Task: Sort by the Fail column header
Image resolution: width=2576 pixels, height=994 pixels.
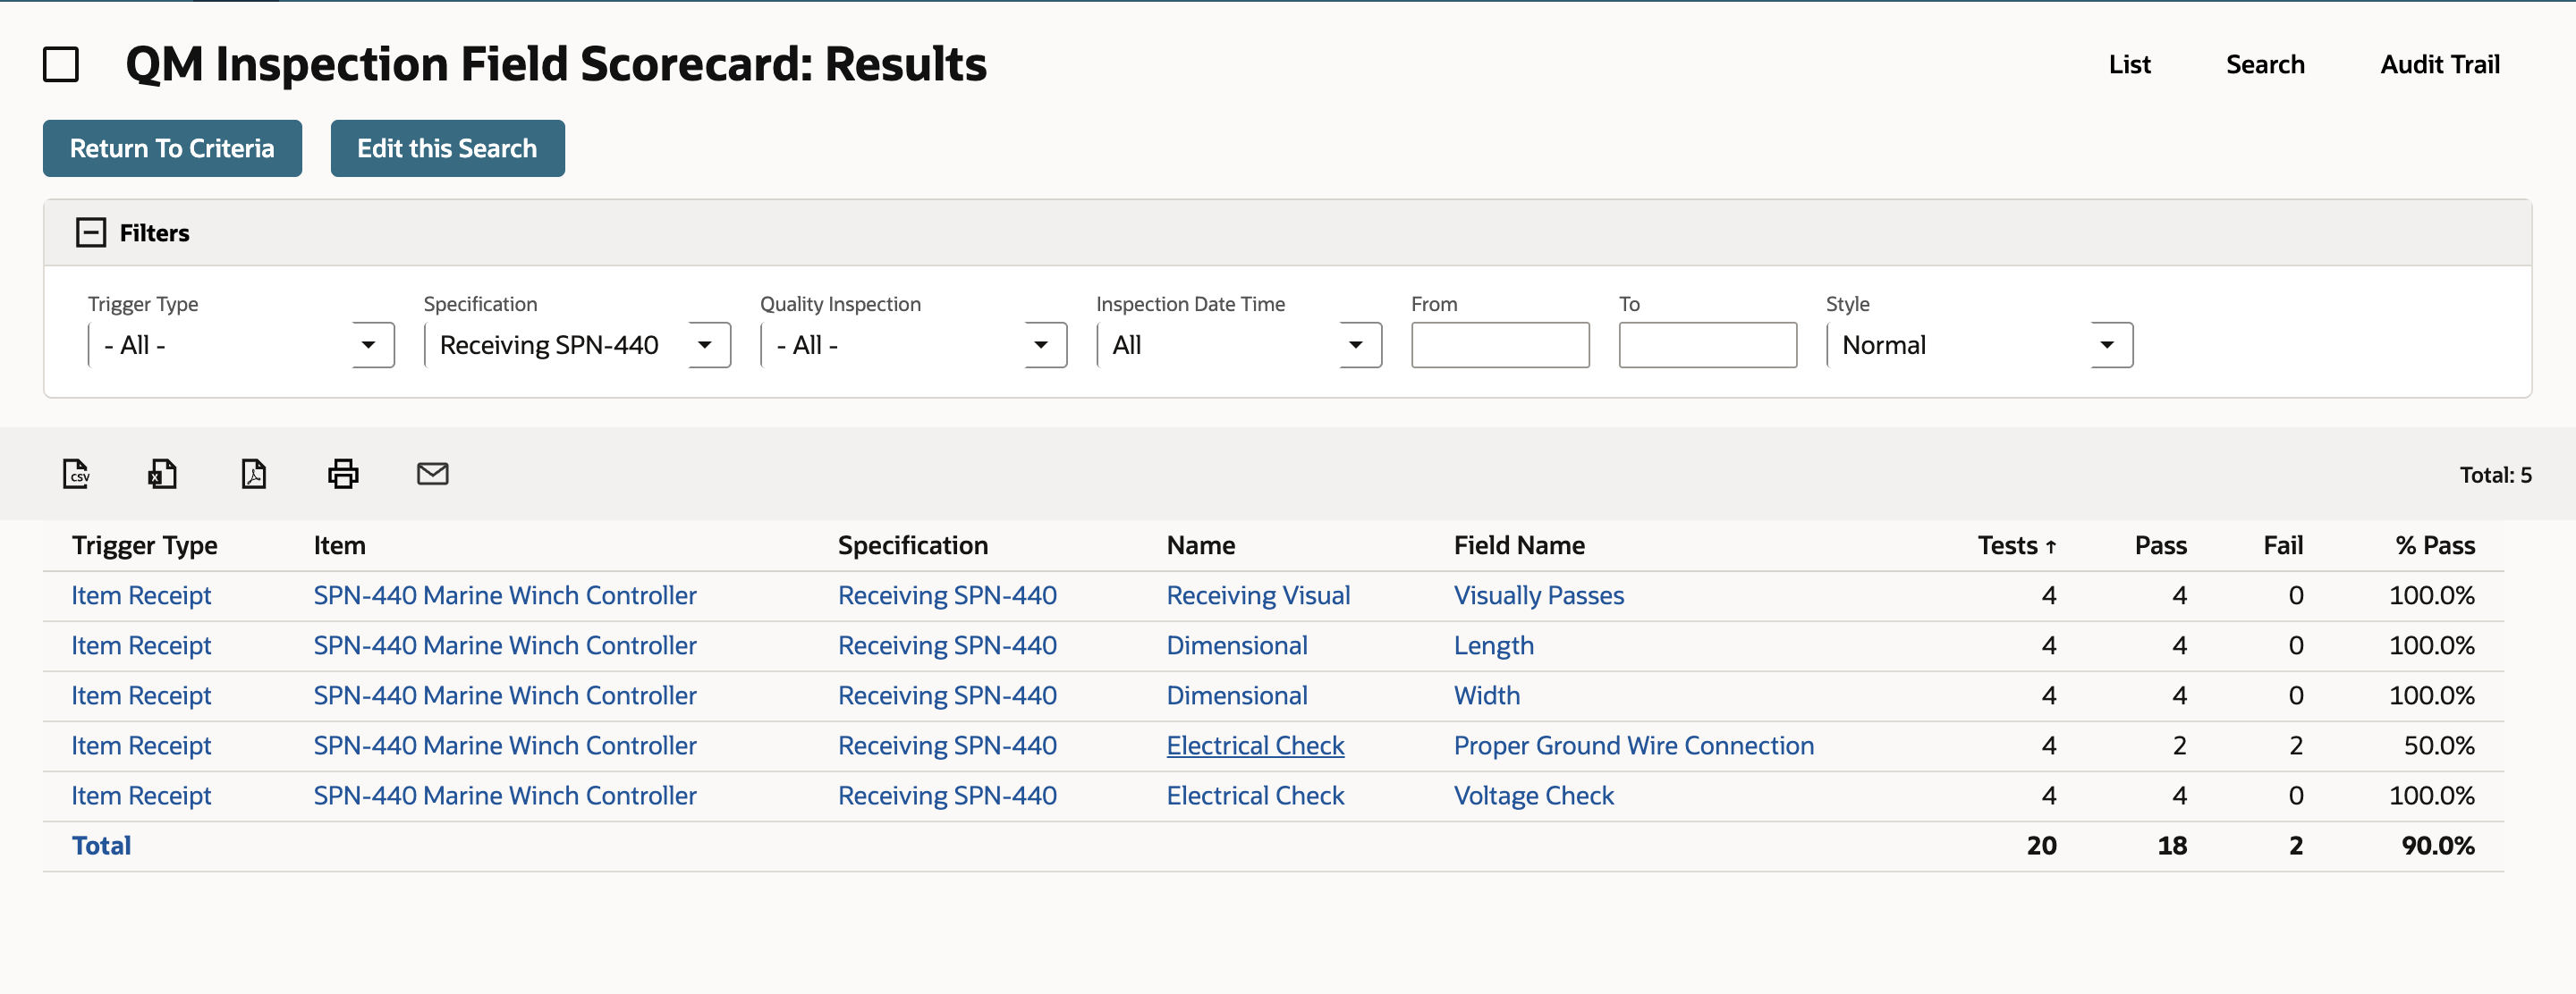Action: [2282, 545]
